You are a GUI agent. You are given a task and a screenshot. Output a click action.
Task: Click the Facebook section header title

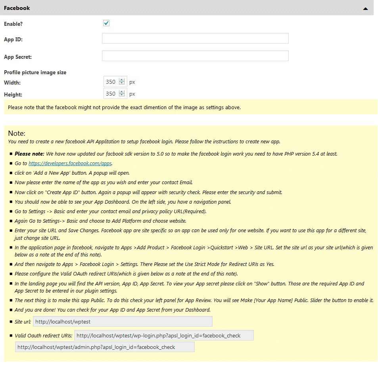coord(17,8)
